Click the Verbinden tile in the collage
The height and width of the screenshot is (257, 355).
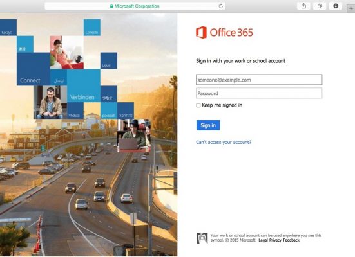pyautogui.click(x=84, y=86)
